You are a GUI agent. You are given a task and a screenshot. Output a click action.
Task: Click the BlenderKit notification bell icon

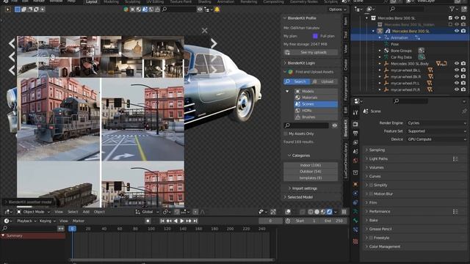tap(217, 10)
